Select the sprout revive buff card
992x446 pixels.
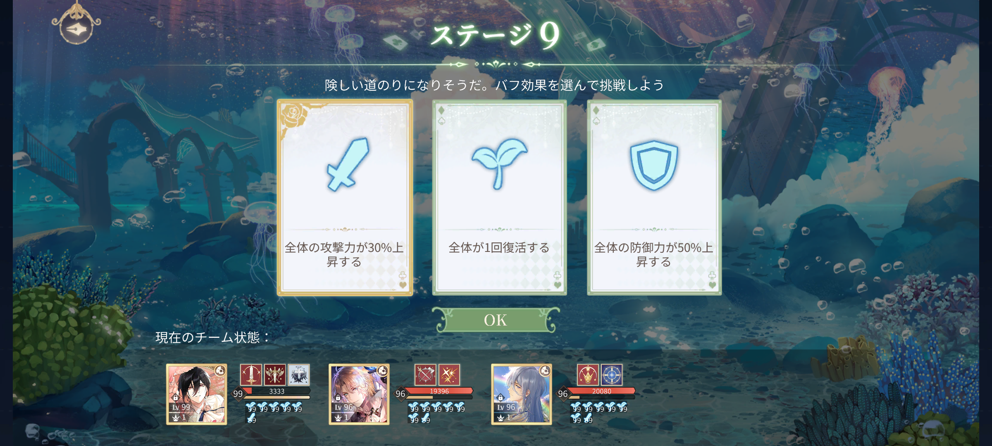(499, 197)
